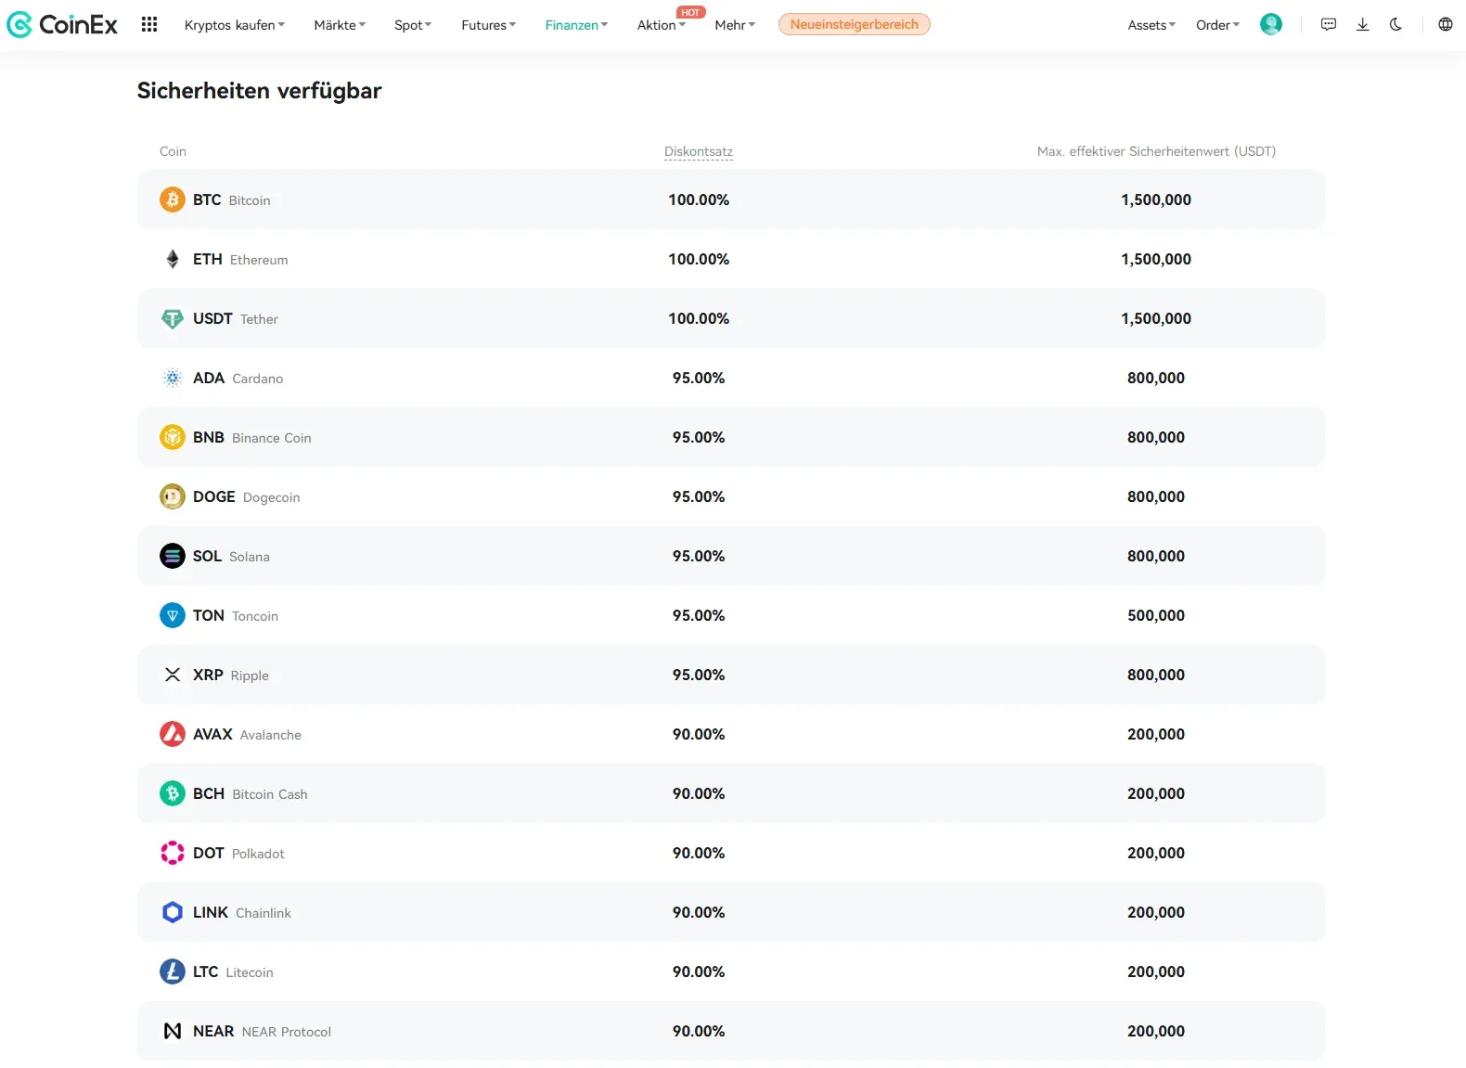Expand the Kryptos kaufen dropdown

pos(235,25)
